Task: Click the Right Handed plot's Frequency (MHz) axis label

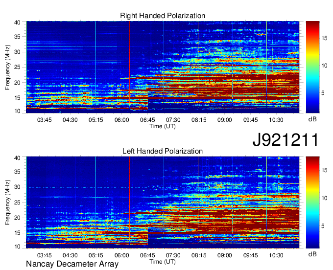Action: point(7,67)
